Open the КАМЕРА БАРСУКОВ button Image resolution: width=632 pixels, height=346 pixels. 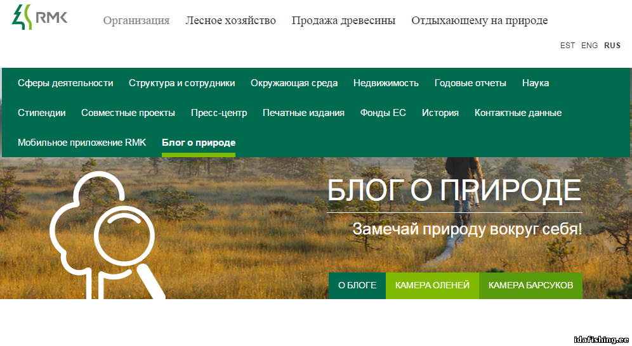coord(530,286)
